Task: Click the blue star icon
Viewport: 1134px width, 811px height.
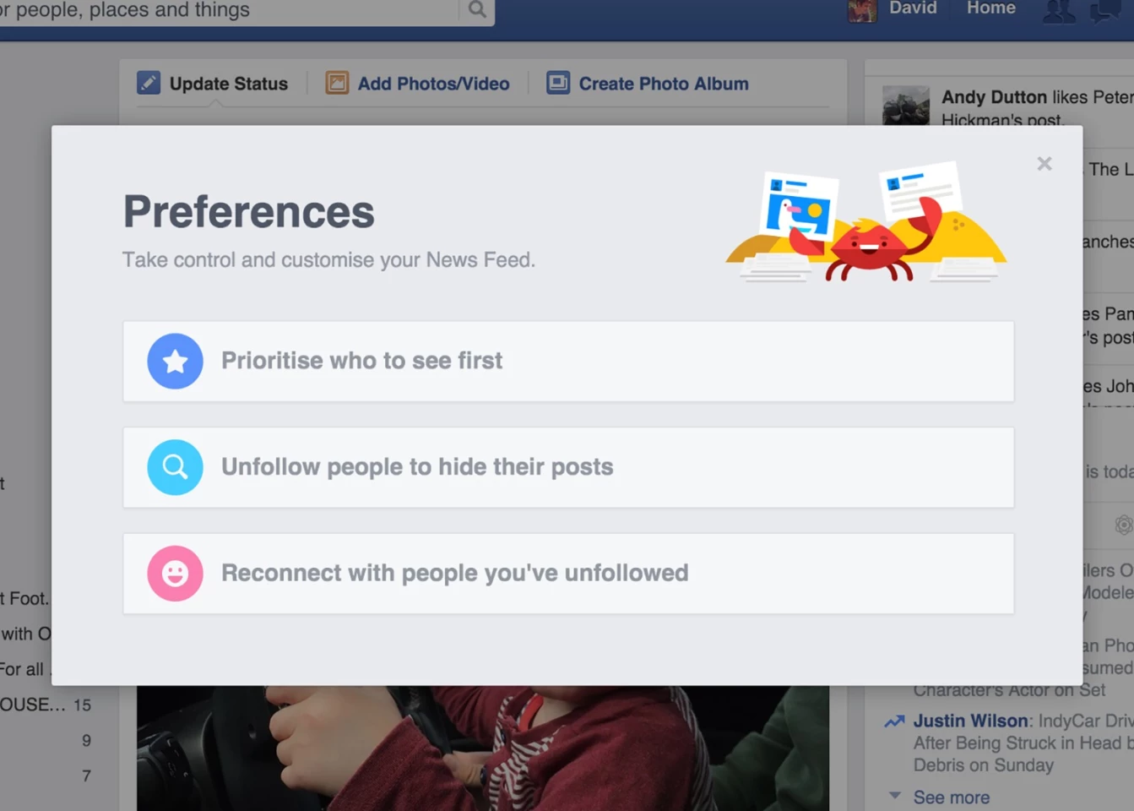Action: 175,361
